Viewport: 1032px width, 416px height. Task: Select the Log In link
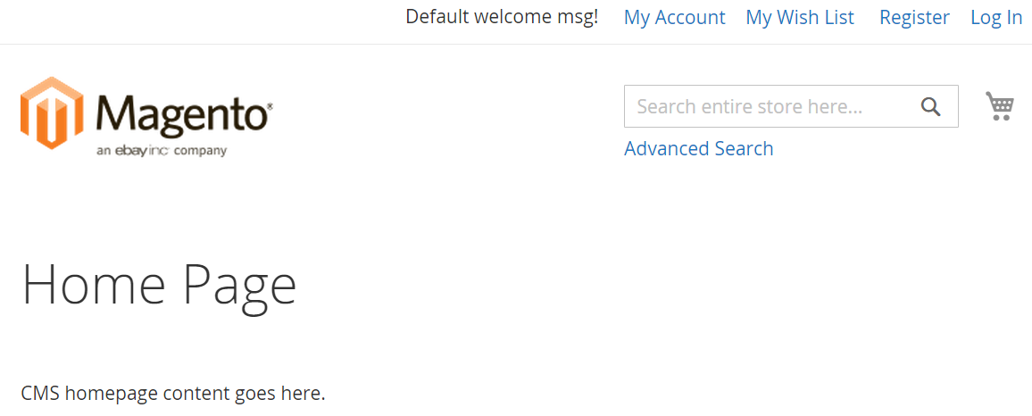click(995, 17)
